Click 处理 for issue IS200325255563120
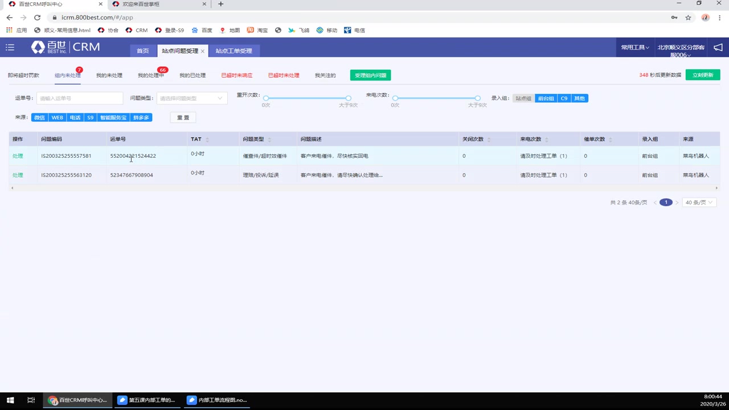 (x=18, y=175)
